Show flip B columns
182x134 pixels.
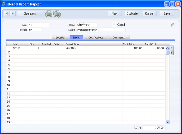[x=171, y=53]
